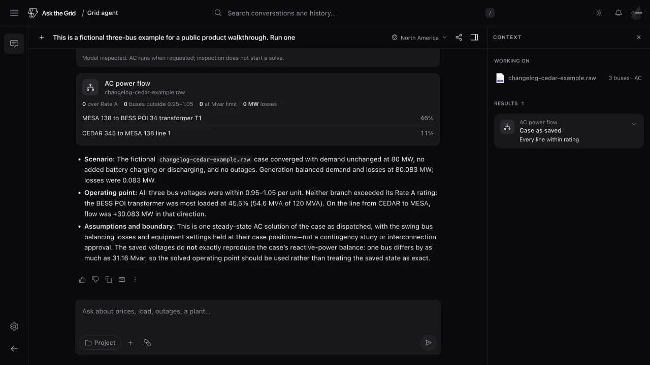650x365 pixels.
Task: Toggle the context side panel icon
Action: pyautogui.click(x=474, y=38)
